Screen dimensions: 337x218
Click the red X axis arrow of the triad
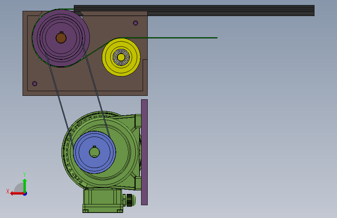pyautogui.click(x=17, y=194)
